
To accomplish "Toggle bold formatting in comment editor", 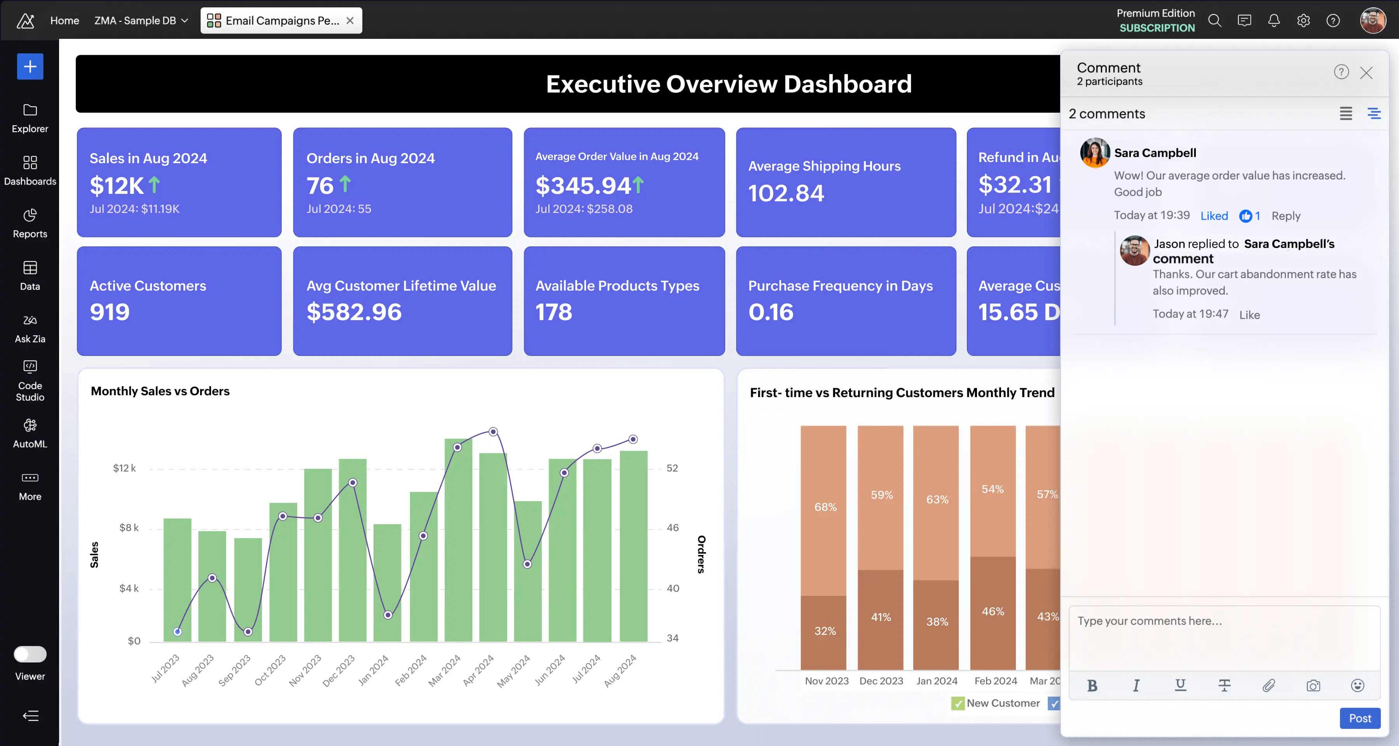I will click(1092, 686).
